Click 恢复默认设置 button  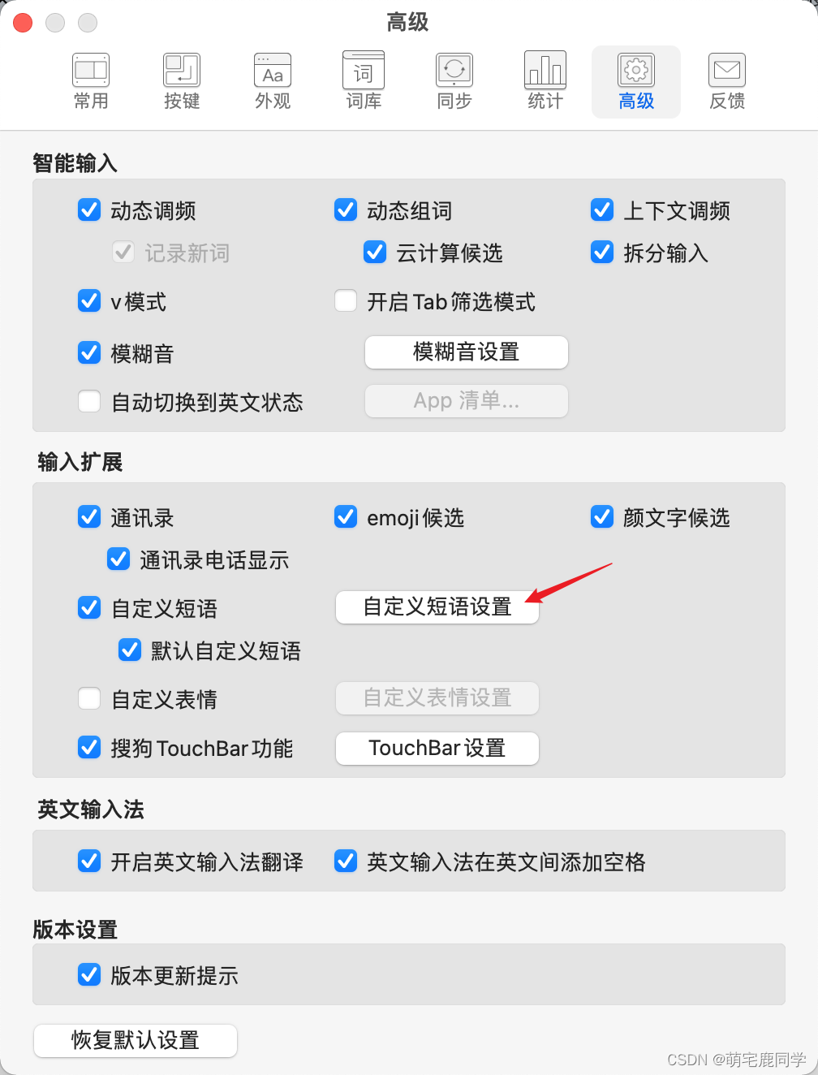click(136, 1040)
